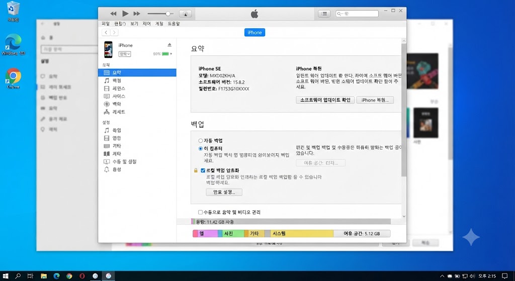
Task: Click the music note icon below 요약
Action: pos(107,80)
